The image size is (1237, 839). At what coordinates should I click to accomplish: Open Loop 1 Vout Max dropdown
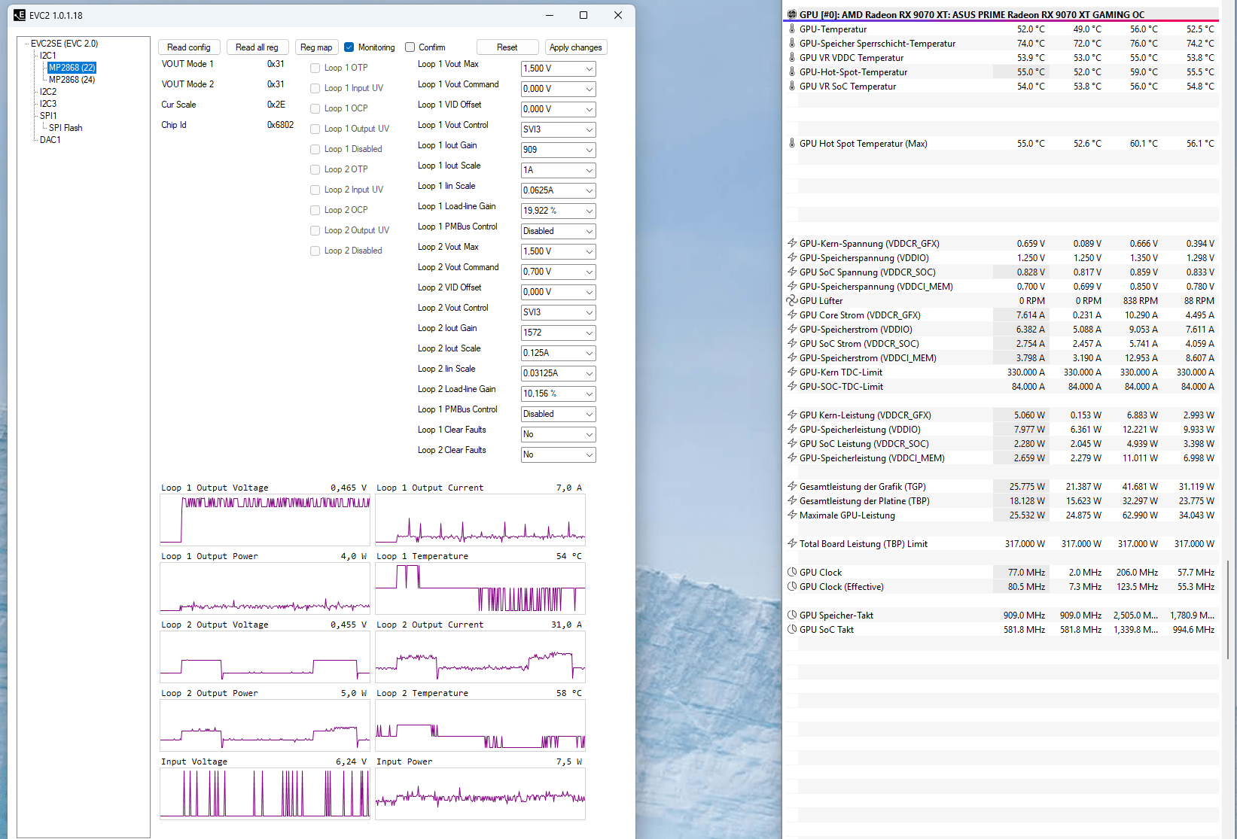point(559,68)
